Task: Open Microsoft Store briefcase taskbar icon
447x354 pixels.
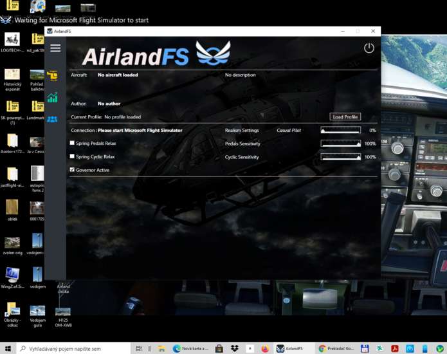Action: point(219,349)
